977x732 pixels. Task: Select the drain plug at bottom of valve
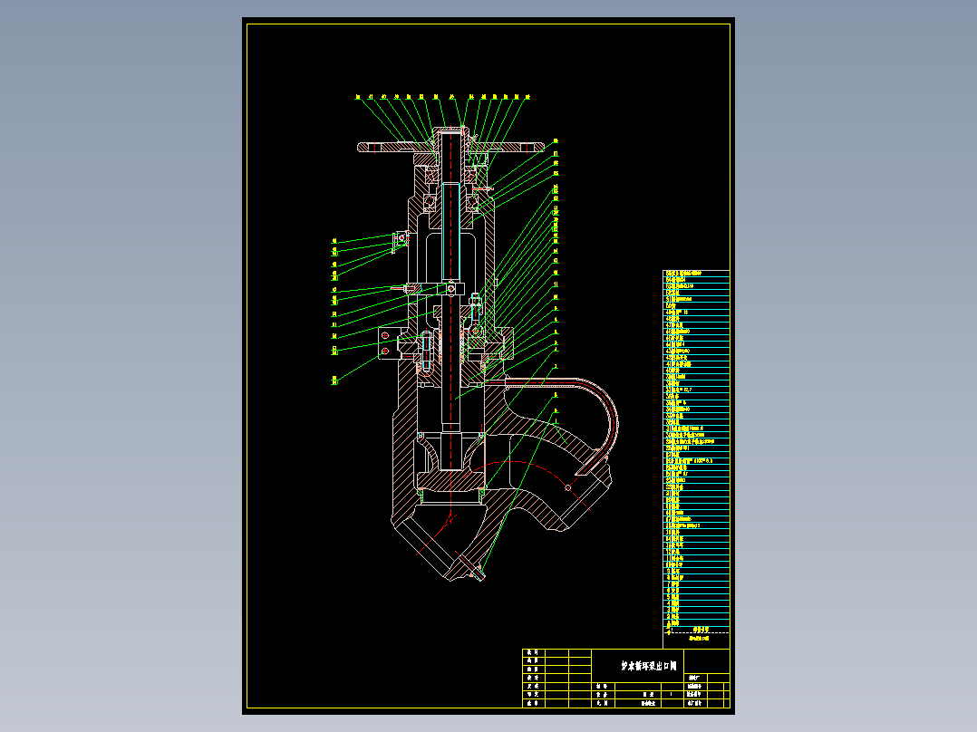(x=479, y=573)
